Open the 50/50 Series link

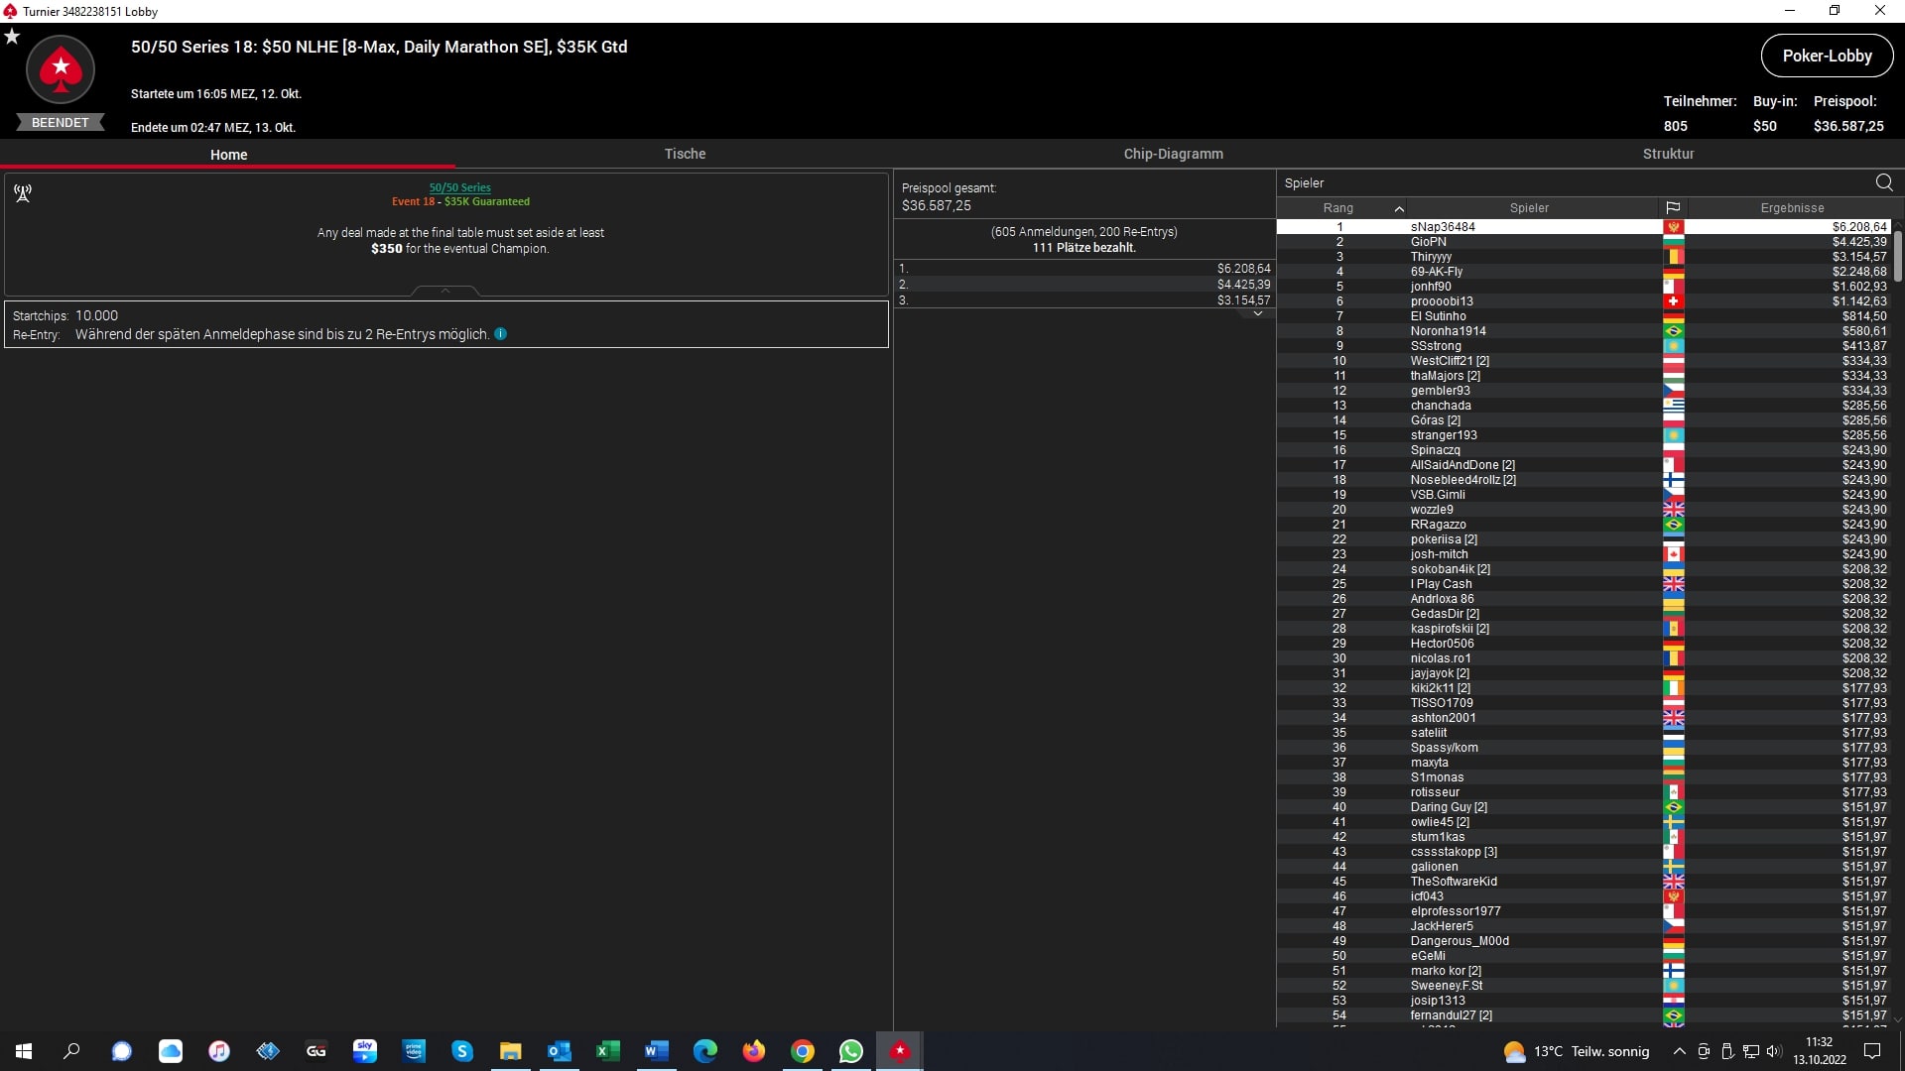(459, 187)
